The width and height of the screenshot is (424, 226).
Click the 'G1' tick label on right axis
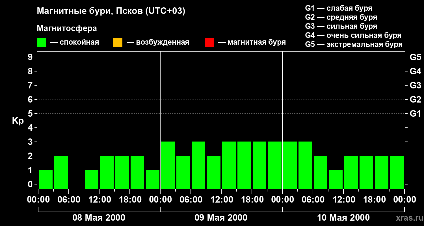pos(416,114)
